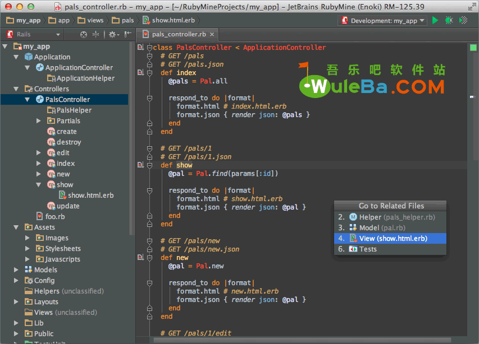
Task: Run the Development: my_app configuration
Action: pyautogui.click(x=435, y=20)
